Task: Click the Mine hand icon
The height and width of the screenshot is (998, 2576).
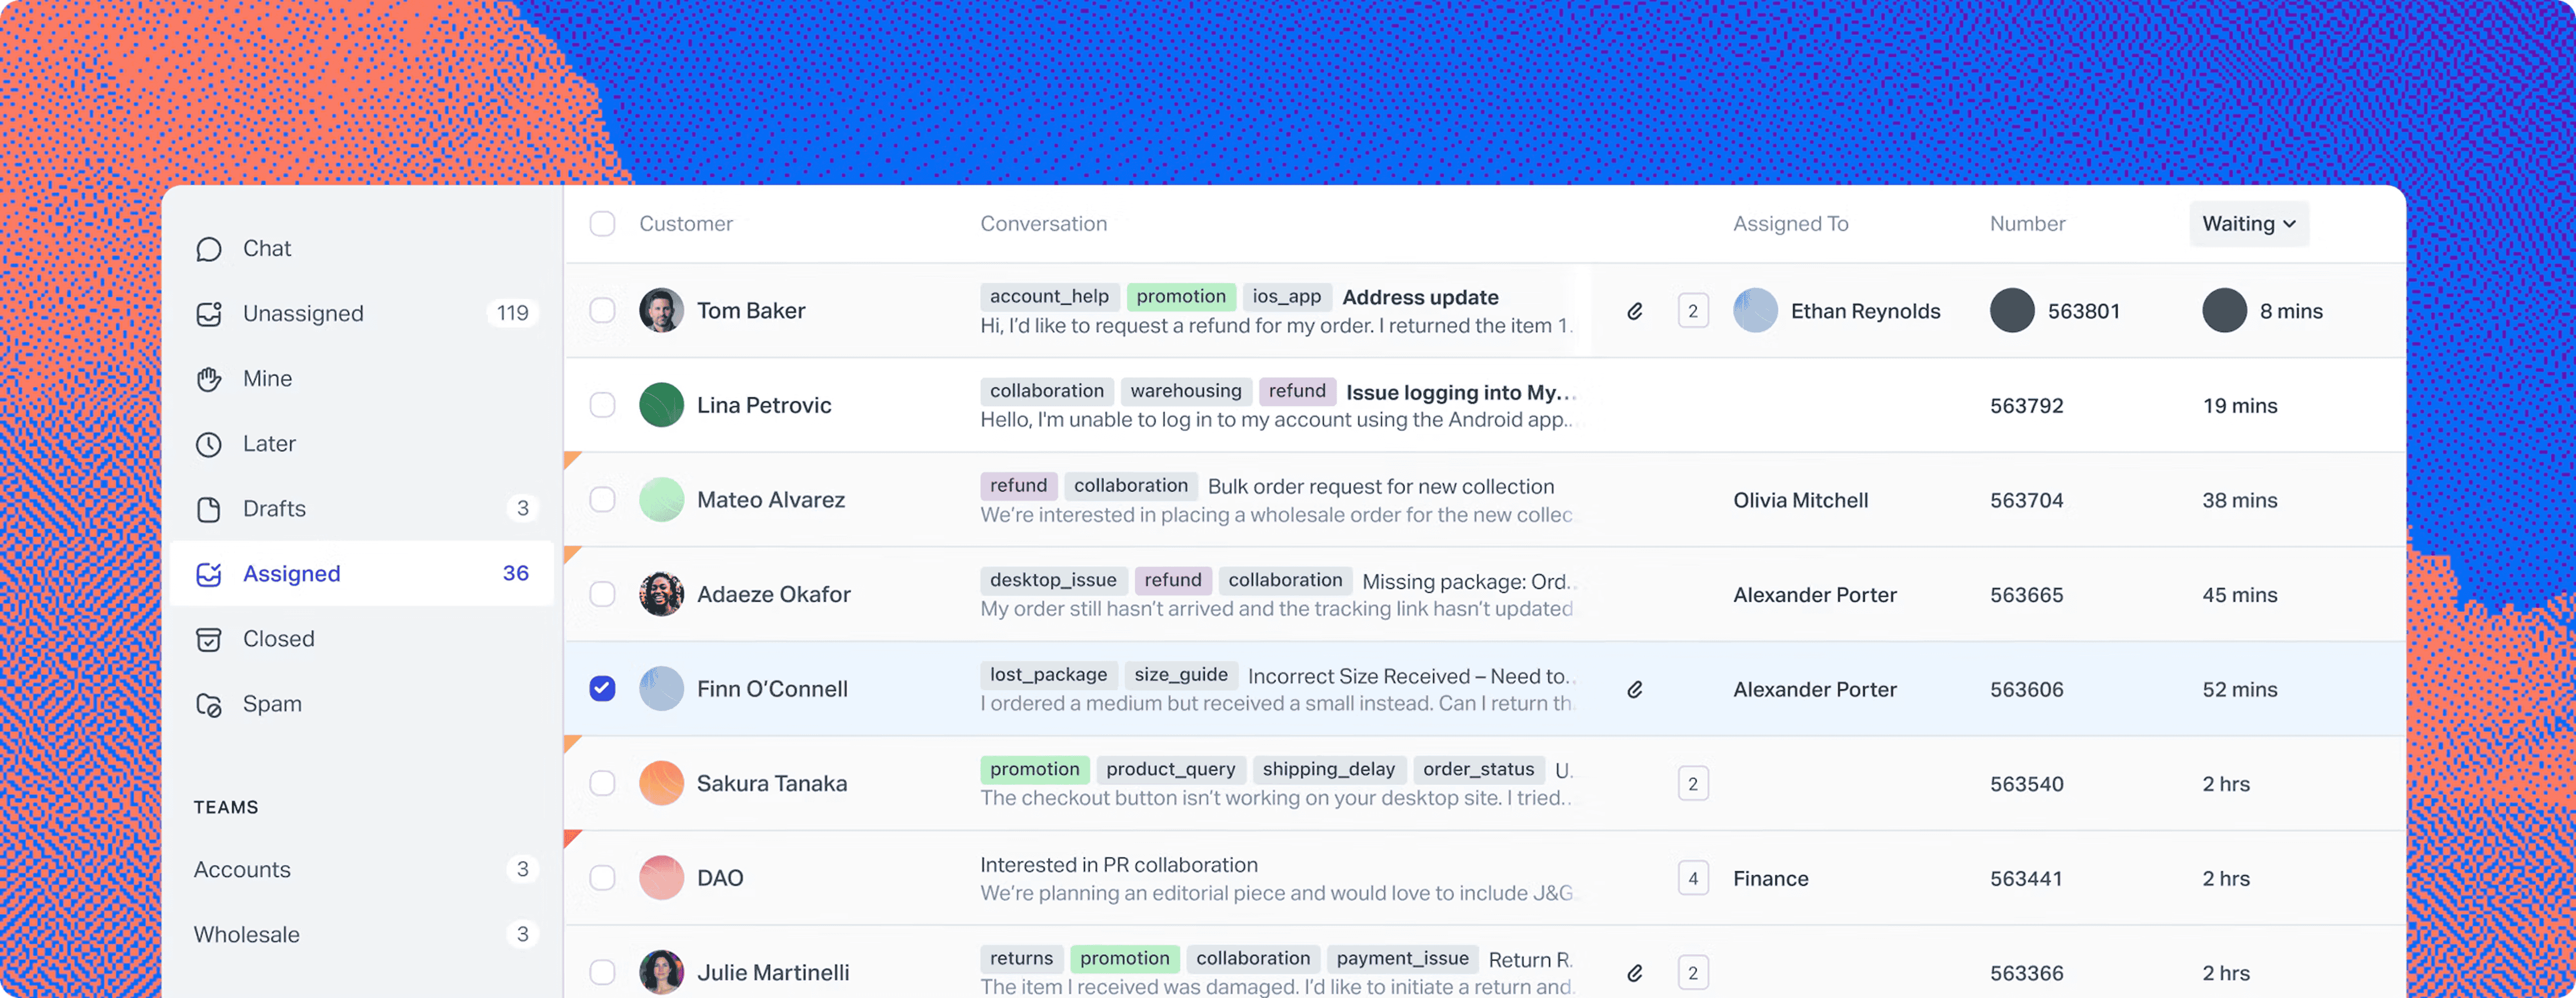Action: (x=209, y=379)
